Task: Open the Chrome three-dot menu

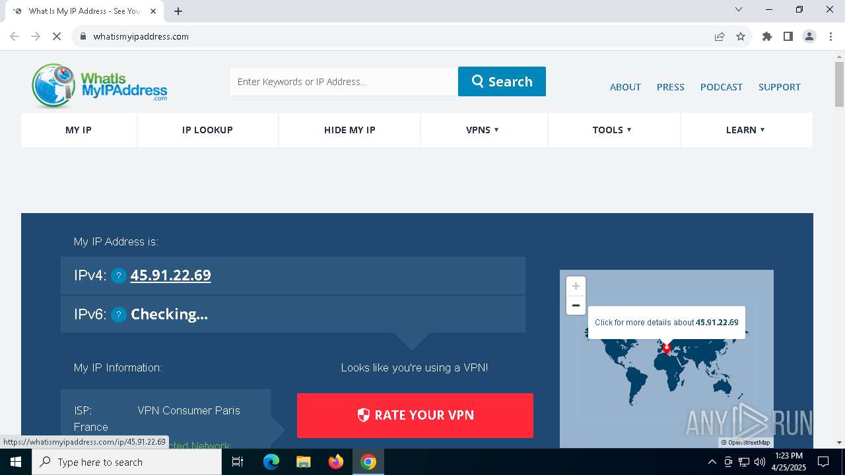Action: [831, 36]
